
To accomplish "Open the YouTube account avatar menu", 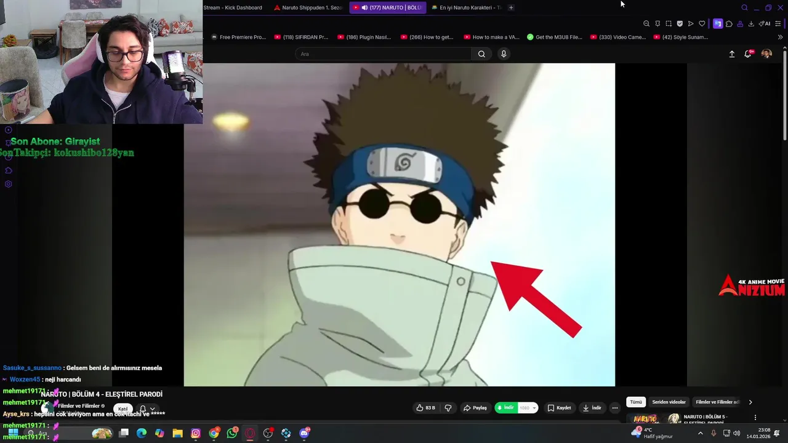I will click(766, 54).
